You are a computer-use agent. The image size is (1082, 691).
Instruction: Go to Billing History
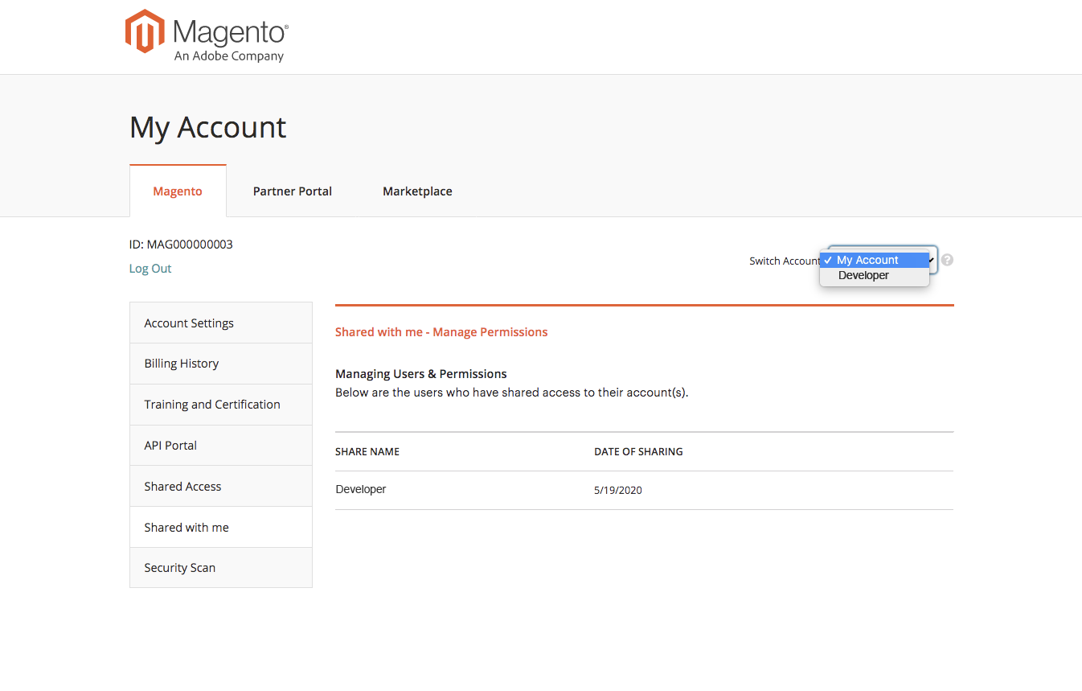221,364
